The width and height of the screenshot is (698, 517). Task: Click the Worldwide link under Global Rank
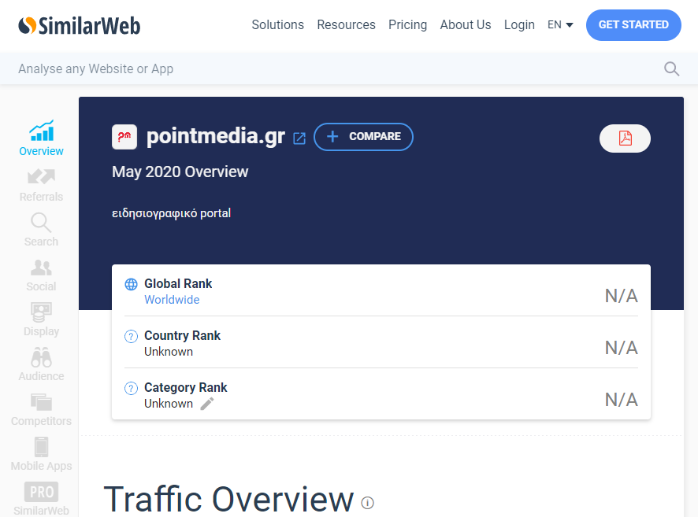click(172, 300)
